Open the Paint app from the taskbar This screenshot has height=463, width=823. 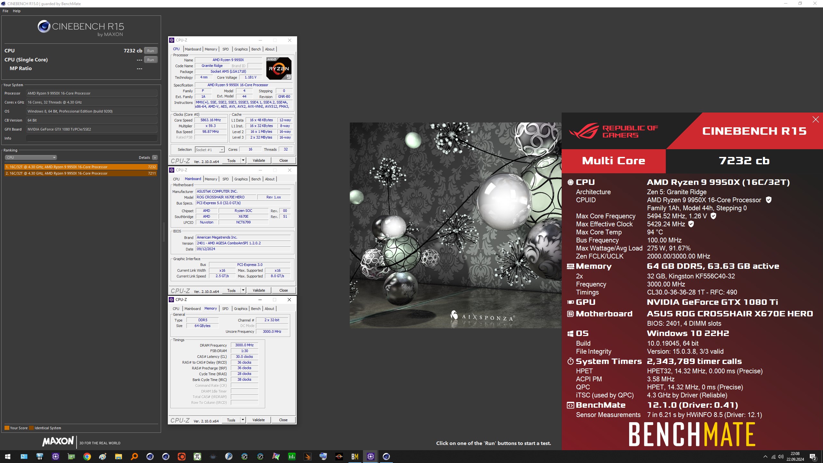tap(103, 457)
